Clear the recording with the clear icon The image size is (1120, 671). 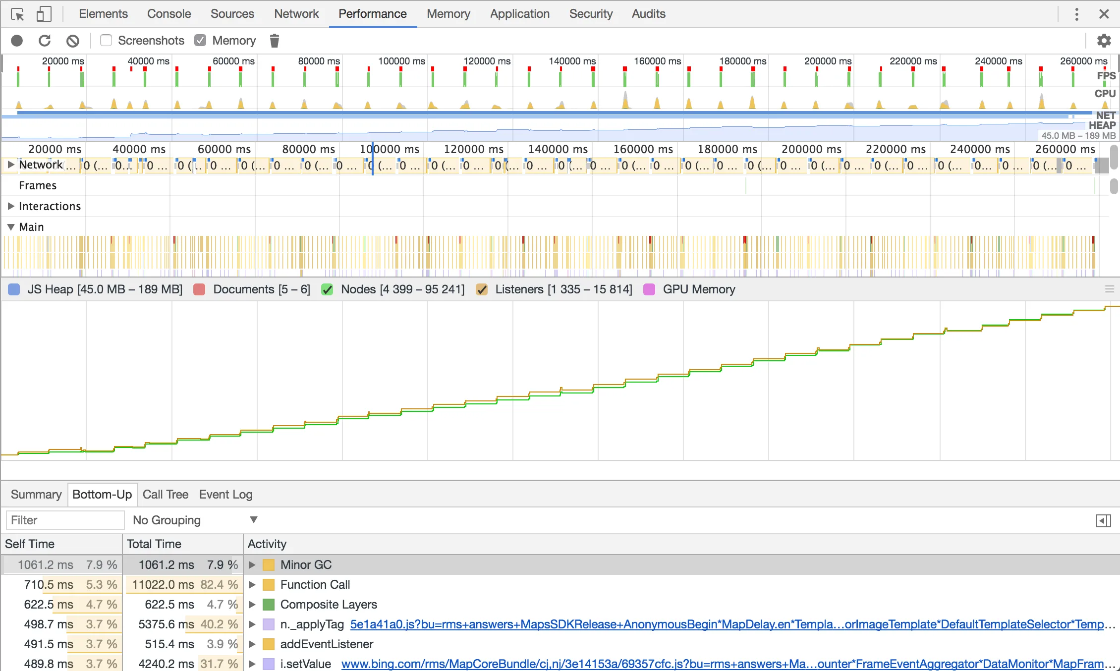point(73,41)
